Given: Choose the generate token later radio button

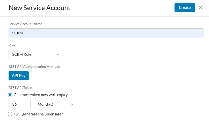Looking at the screenshot, I should pos(10,114).
